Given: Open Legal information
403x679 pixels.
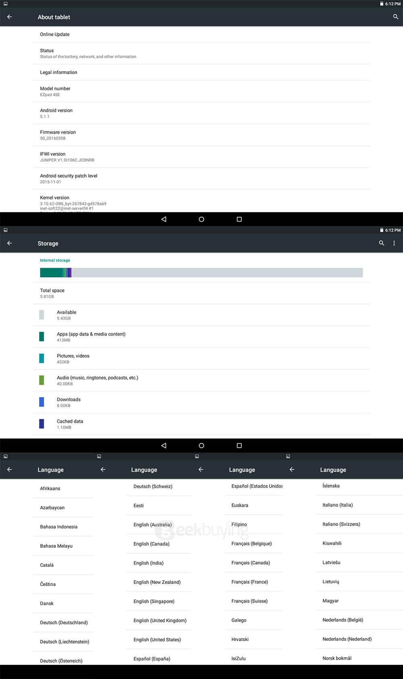Looking at the screenshot, I should [x=59, y=72].
